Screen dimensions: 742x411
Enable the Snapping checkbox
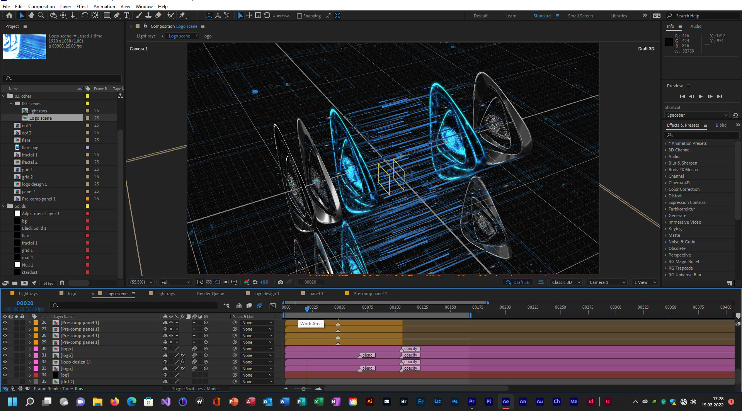pyautogui.click(x=300, y=16)
